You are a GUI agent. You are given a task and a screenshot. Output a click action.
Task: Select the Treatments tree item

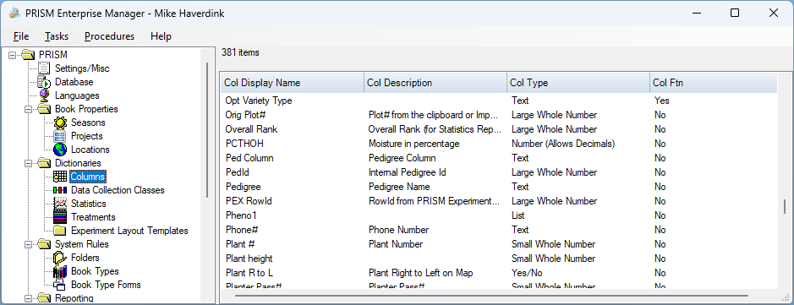[x=93, y=217]
